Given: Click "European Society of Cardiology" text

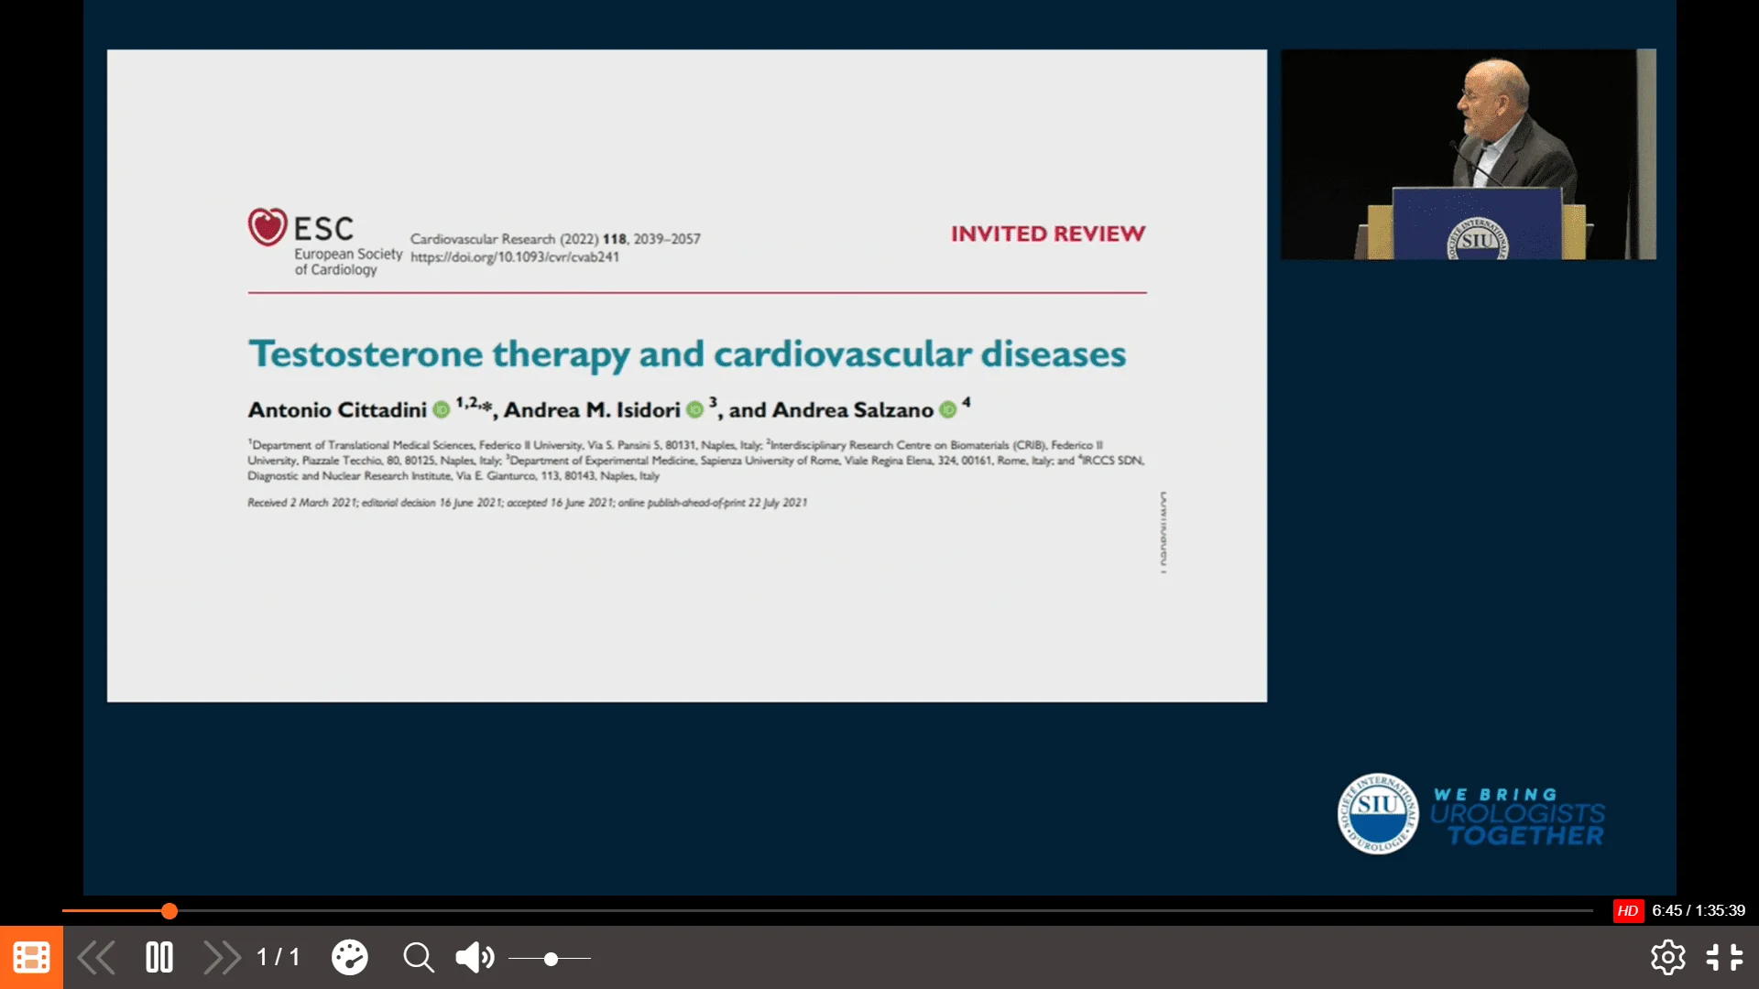Looking at the screenshot, I should [348, 262].
